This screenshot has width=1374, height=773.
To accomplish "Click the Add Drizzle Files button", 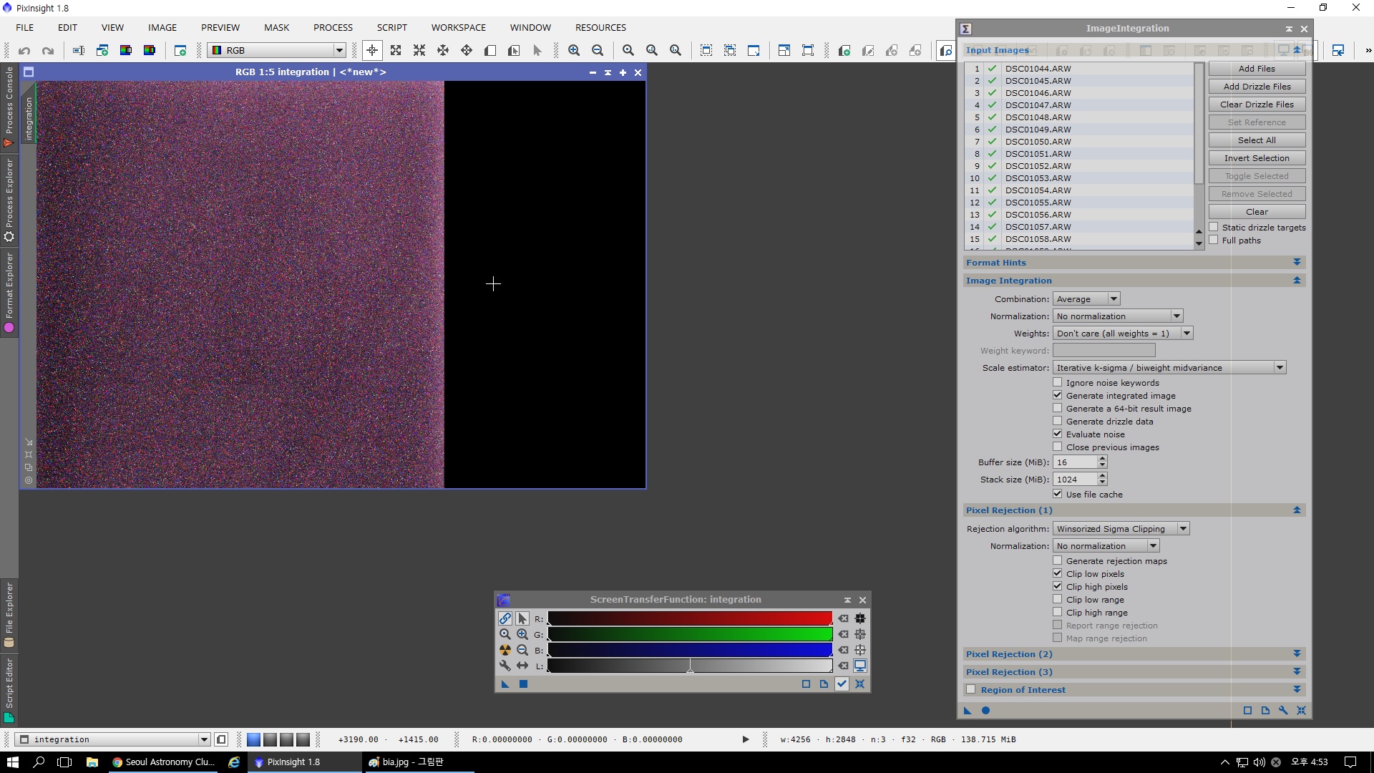I will pos(1257,87).
